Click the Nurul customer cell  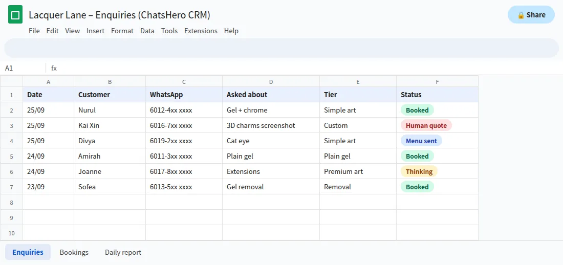point(110,110)
